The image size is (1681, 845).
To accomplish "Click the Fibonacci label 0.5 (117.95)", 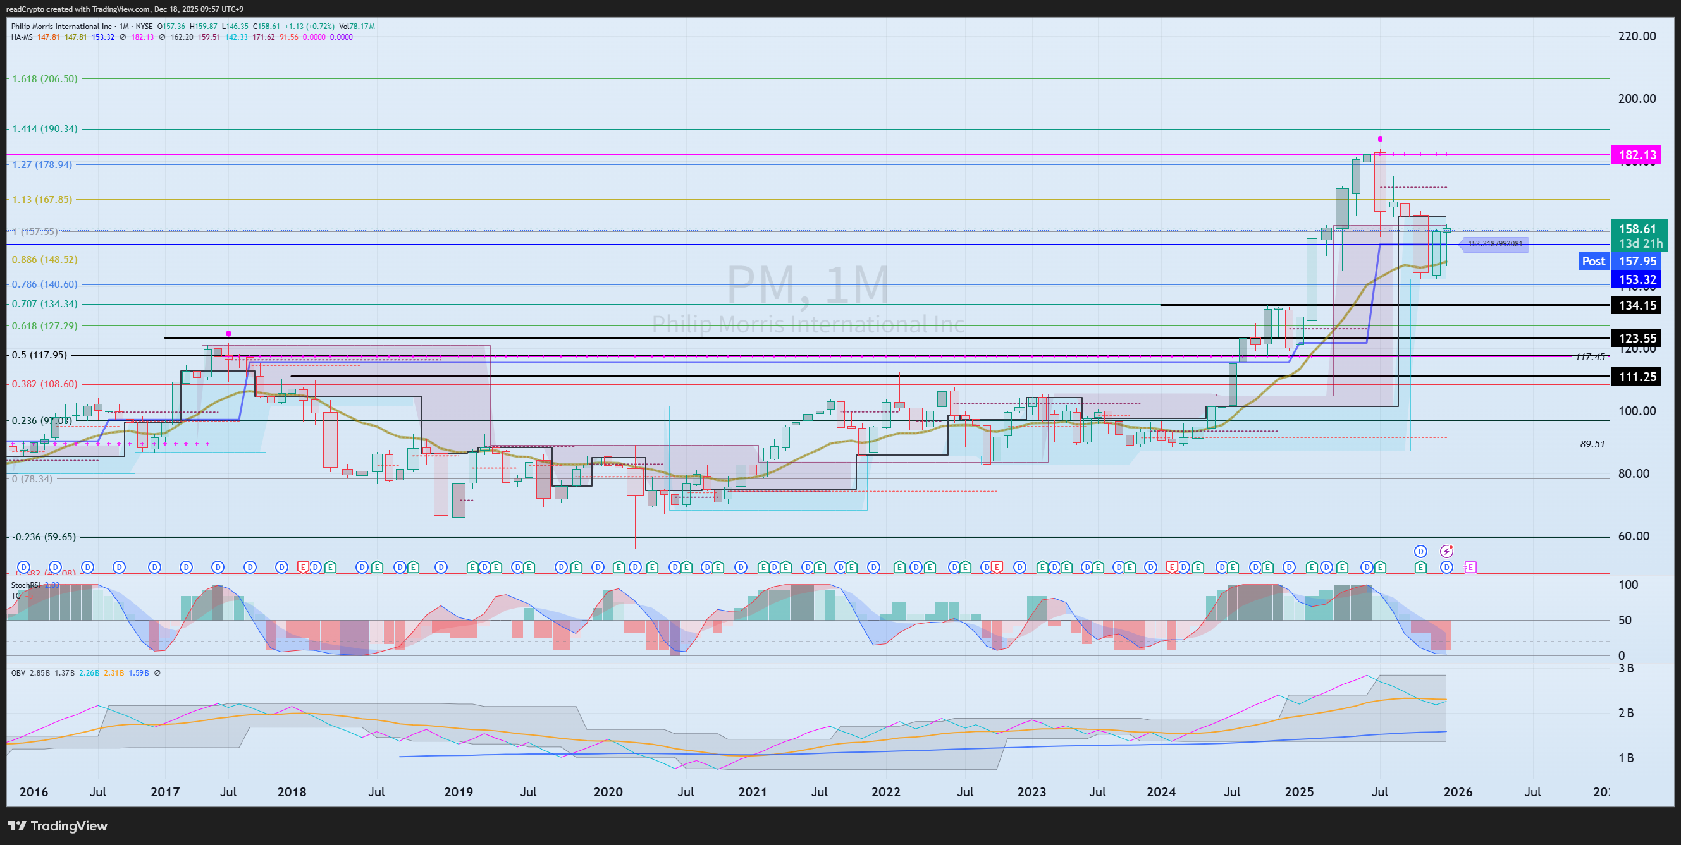I will [40, 355].
